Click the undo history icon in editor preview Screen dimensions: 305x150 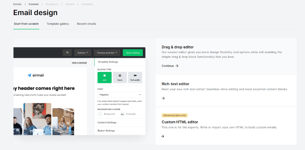67,53
